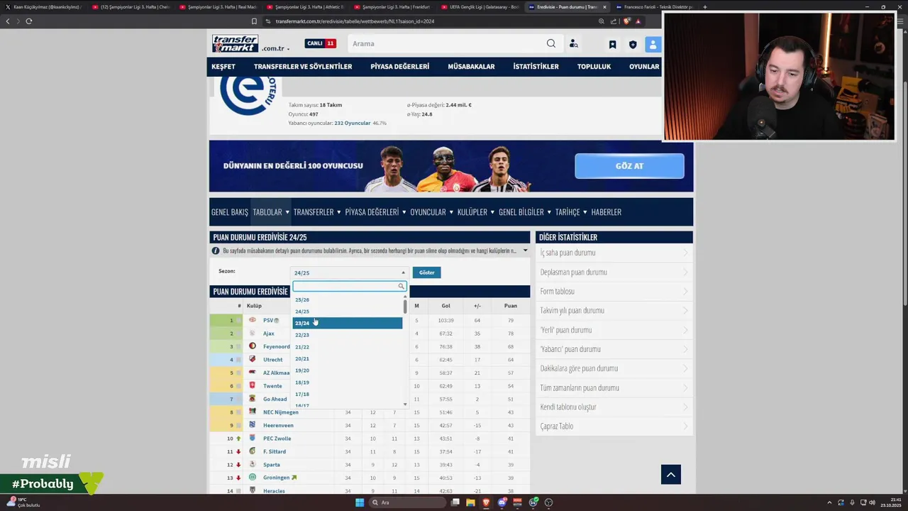Screen dimensions: 908x511
Task: Open the İSTATİSTİKLER menu
Action: [x=536, y=67]
